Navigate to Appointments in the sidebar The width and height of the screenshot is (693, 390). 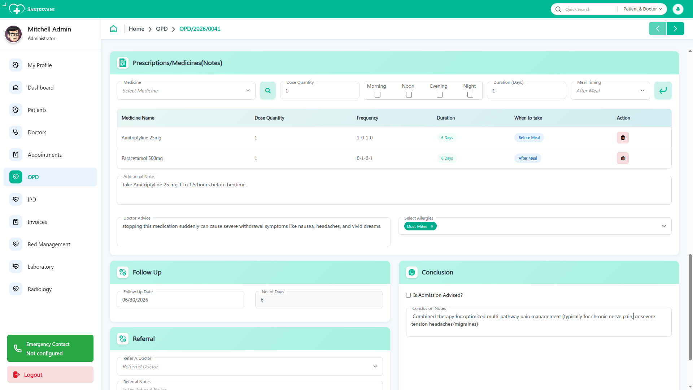[x=45, y=155]
